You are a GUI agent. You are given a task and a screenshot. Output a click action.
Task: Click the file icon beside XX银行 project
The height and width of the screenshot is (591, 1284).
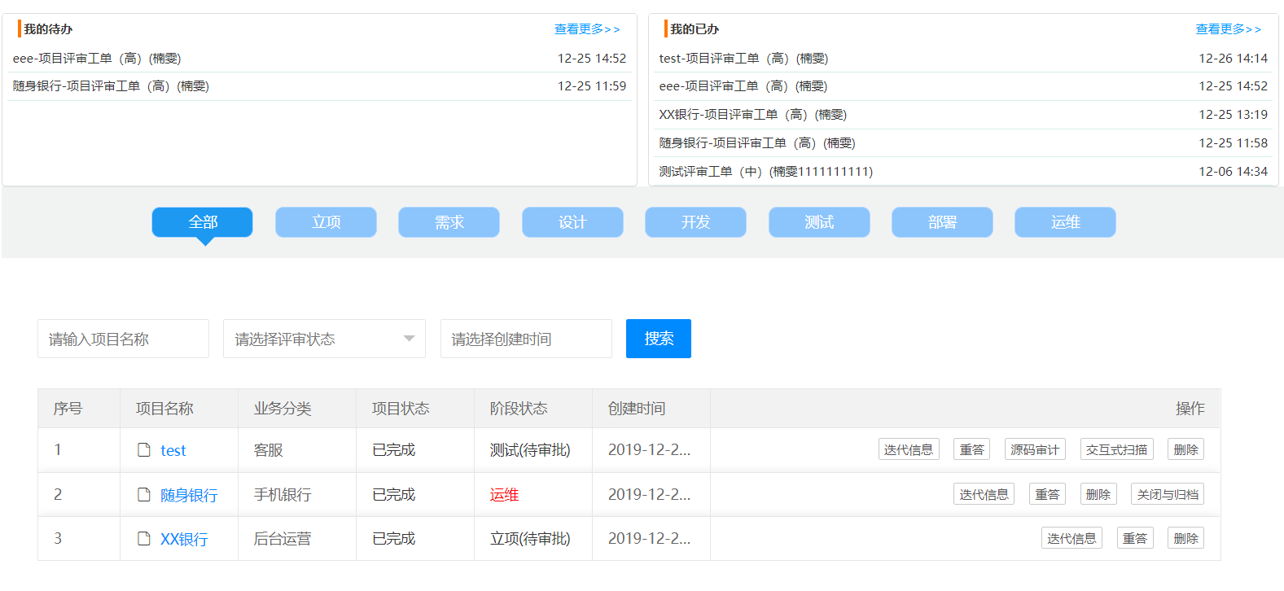[x=144, y=538]
